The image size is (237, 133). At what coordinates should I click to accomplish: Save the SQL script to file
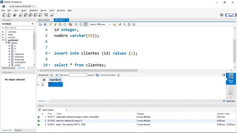pyautogui.click(x=45, y=24)
